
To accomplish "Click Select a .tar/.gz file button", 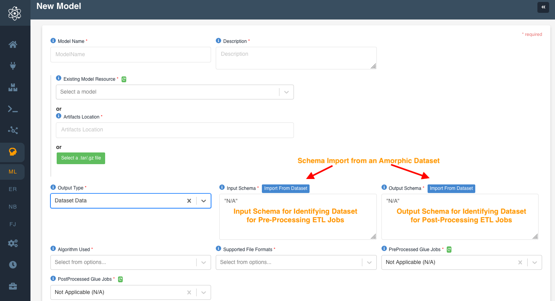I will (81, 158).
